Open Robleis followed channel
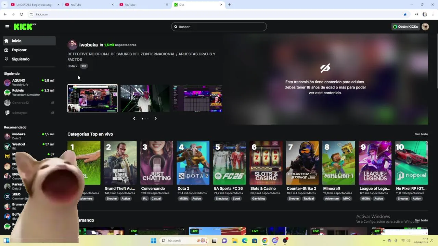 click(29, 92)
